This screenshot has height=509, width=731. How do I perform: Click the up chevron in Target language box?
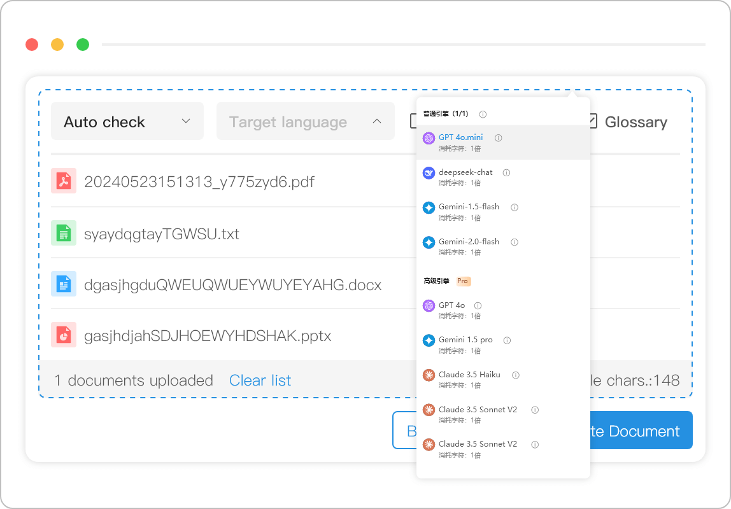pyautogui.click(x=377, y=121)
